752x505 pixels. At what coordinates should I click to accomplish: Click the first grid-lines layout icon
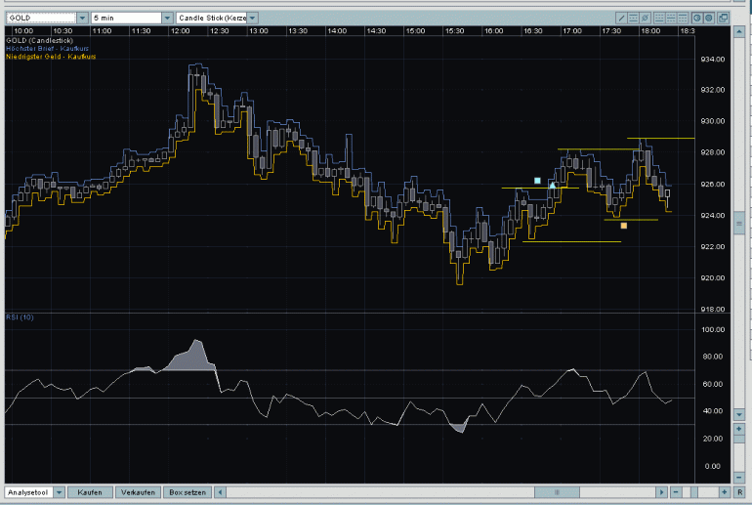click(659, 19)
